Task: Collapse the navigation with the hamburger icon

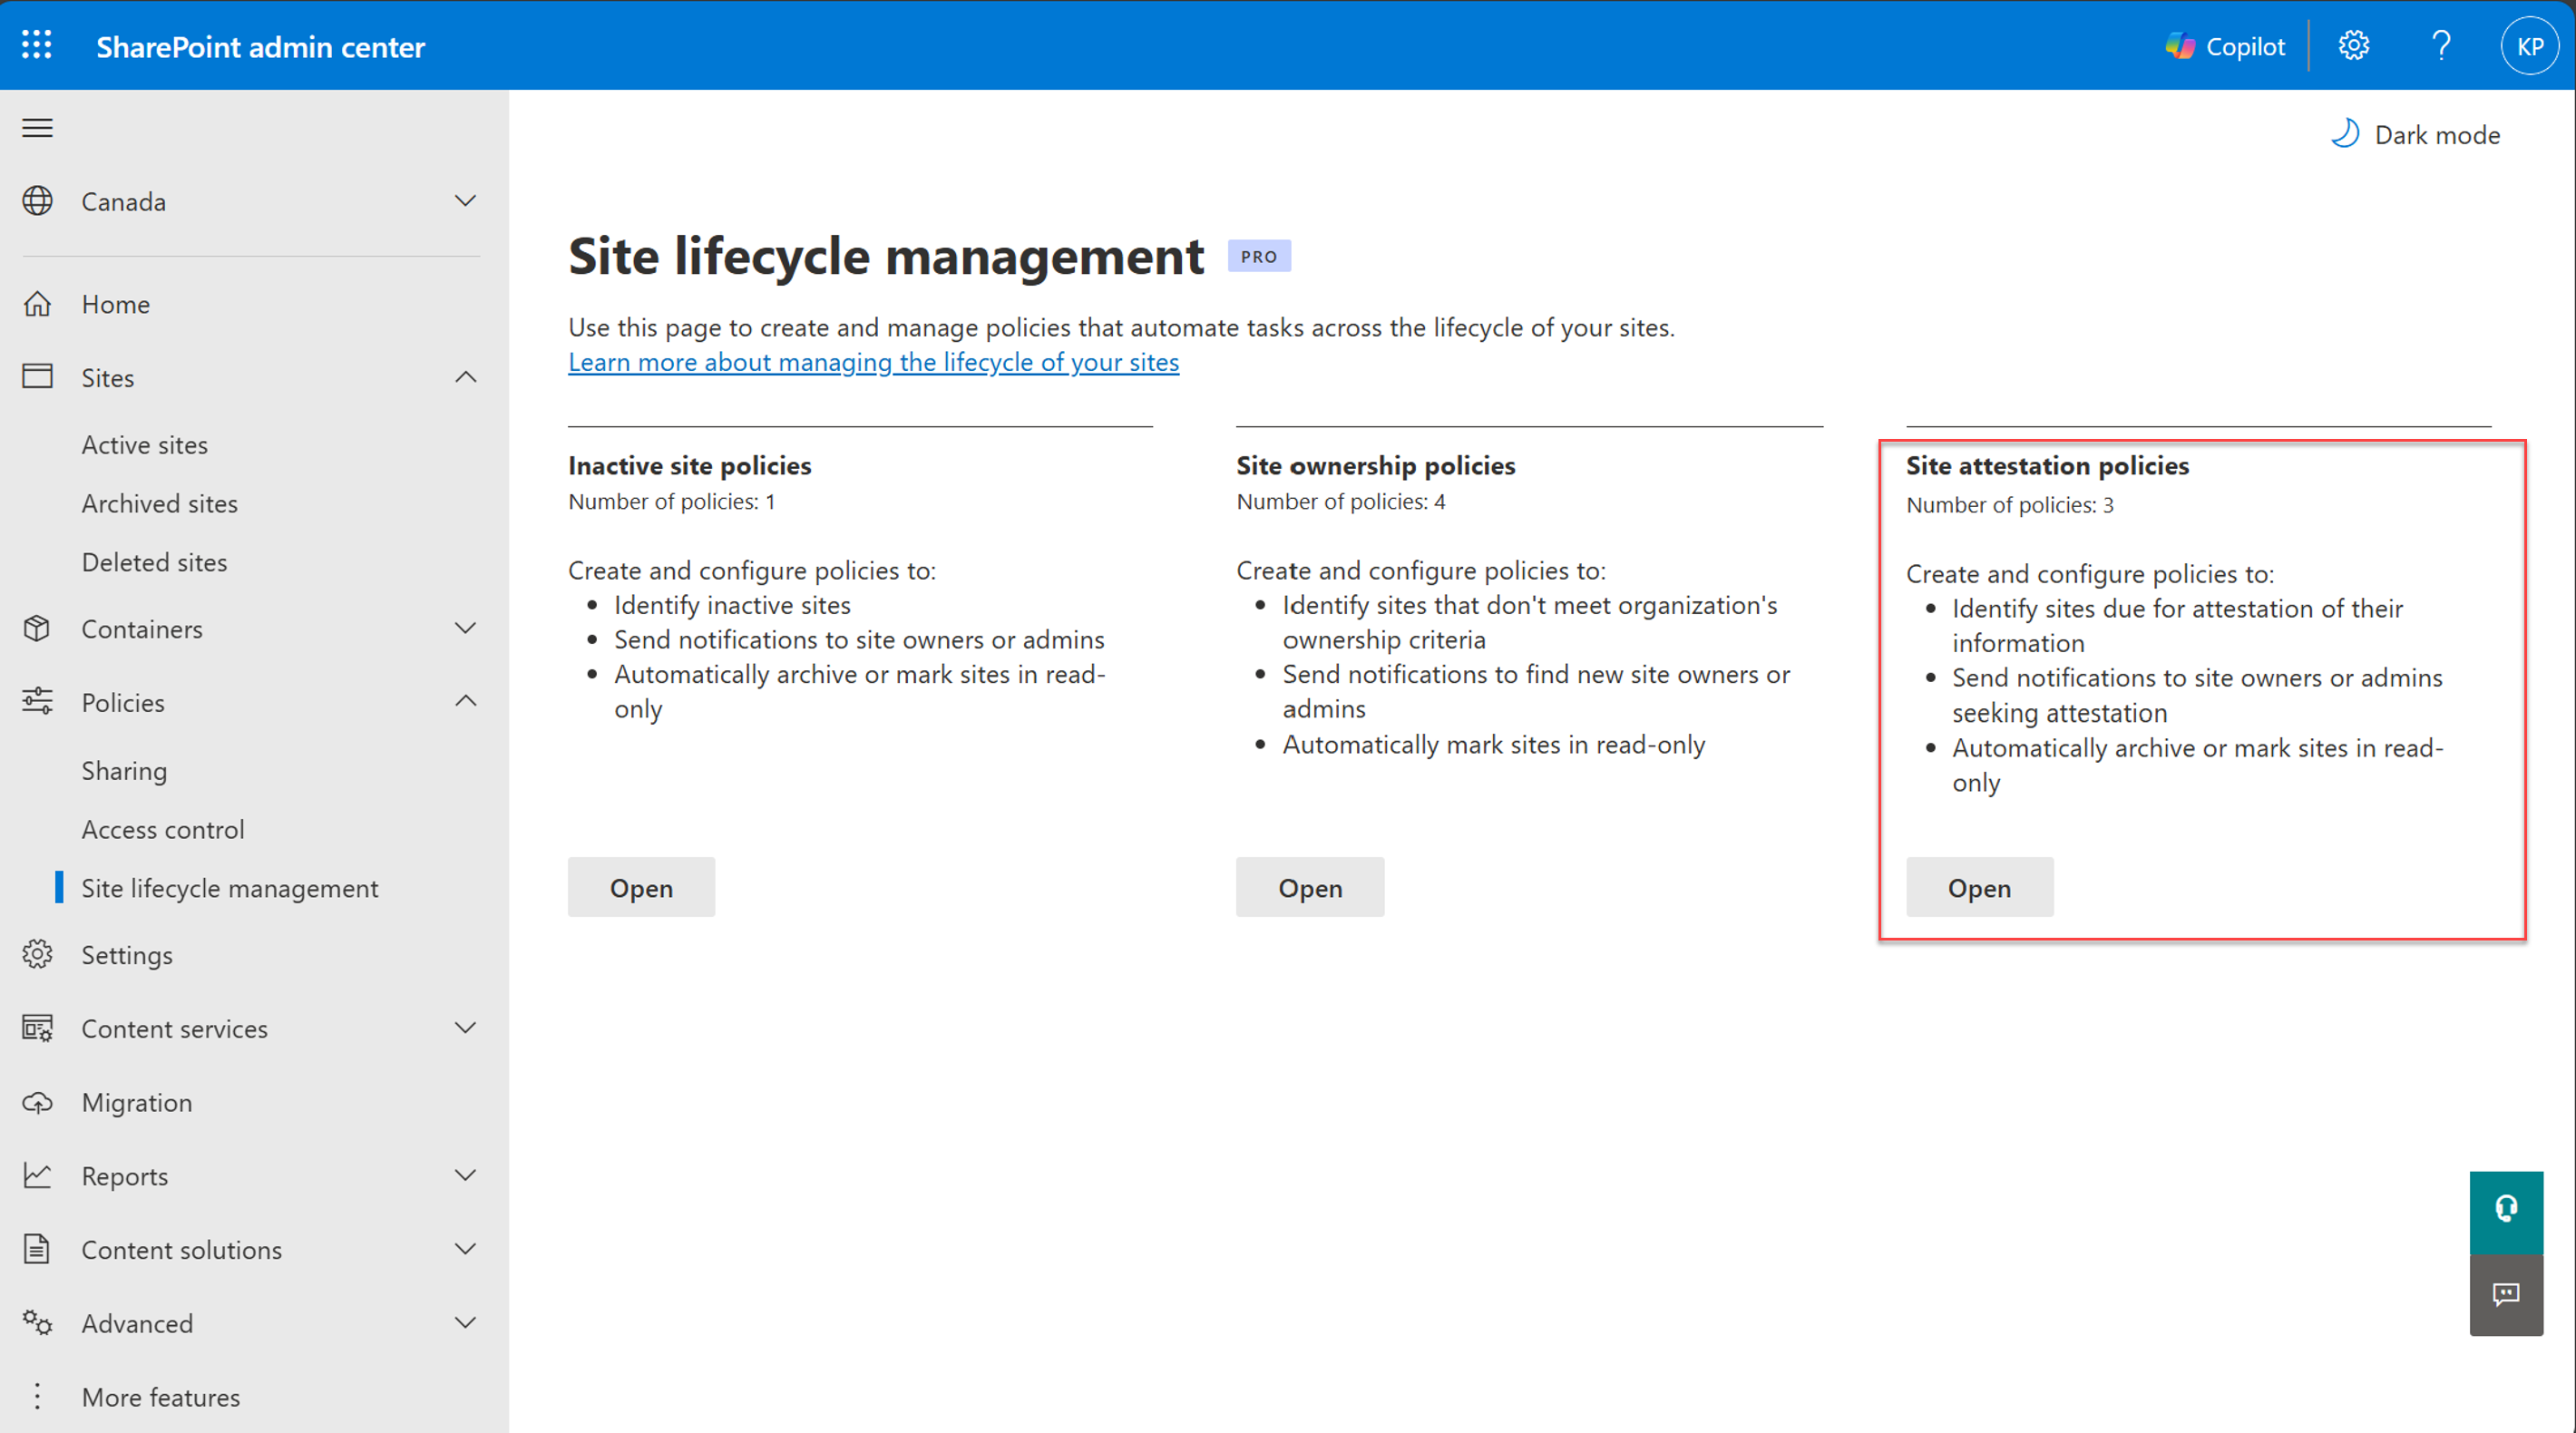Action: (37, 128)
